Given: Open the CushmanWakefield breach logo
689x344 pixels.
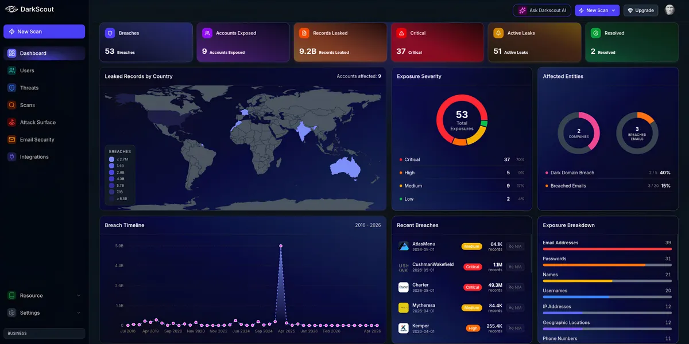Looking at the screenshot, I should tap(404, 267).
